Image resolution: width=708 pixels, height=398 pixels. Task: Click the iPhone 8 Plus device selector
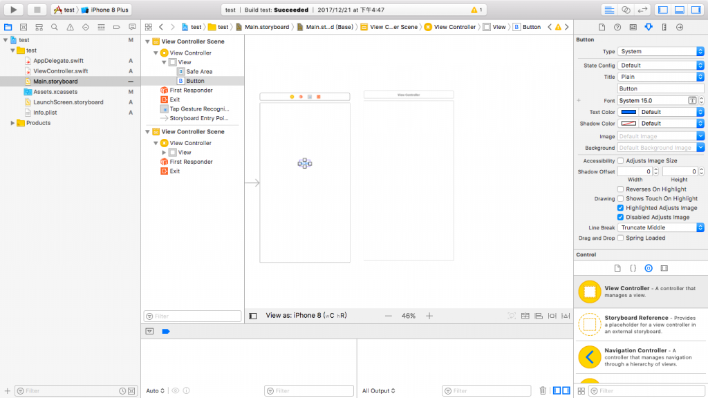point(105,10)
